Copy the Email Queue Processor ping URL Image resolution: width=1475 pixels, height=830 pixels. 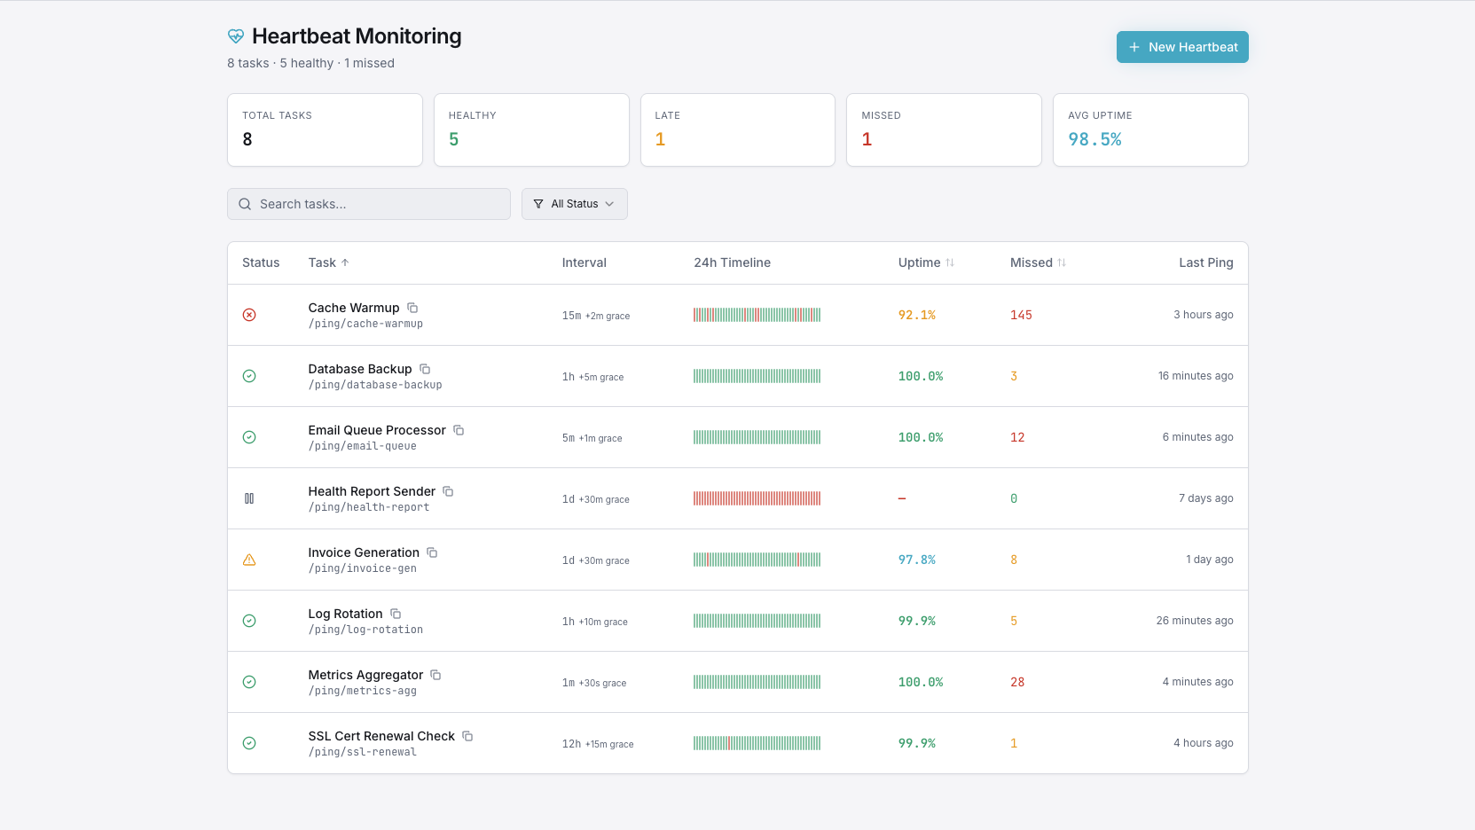459,430
